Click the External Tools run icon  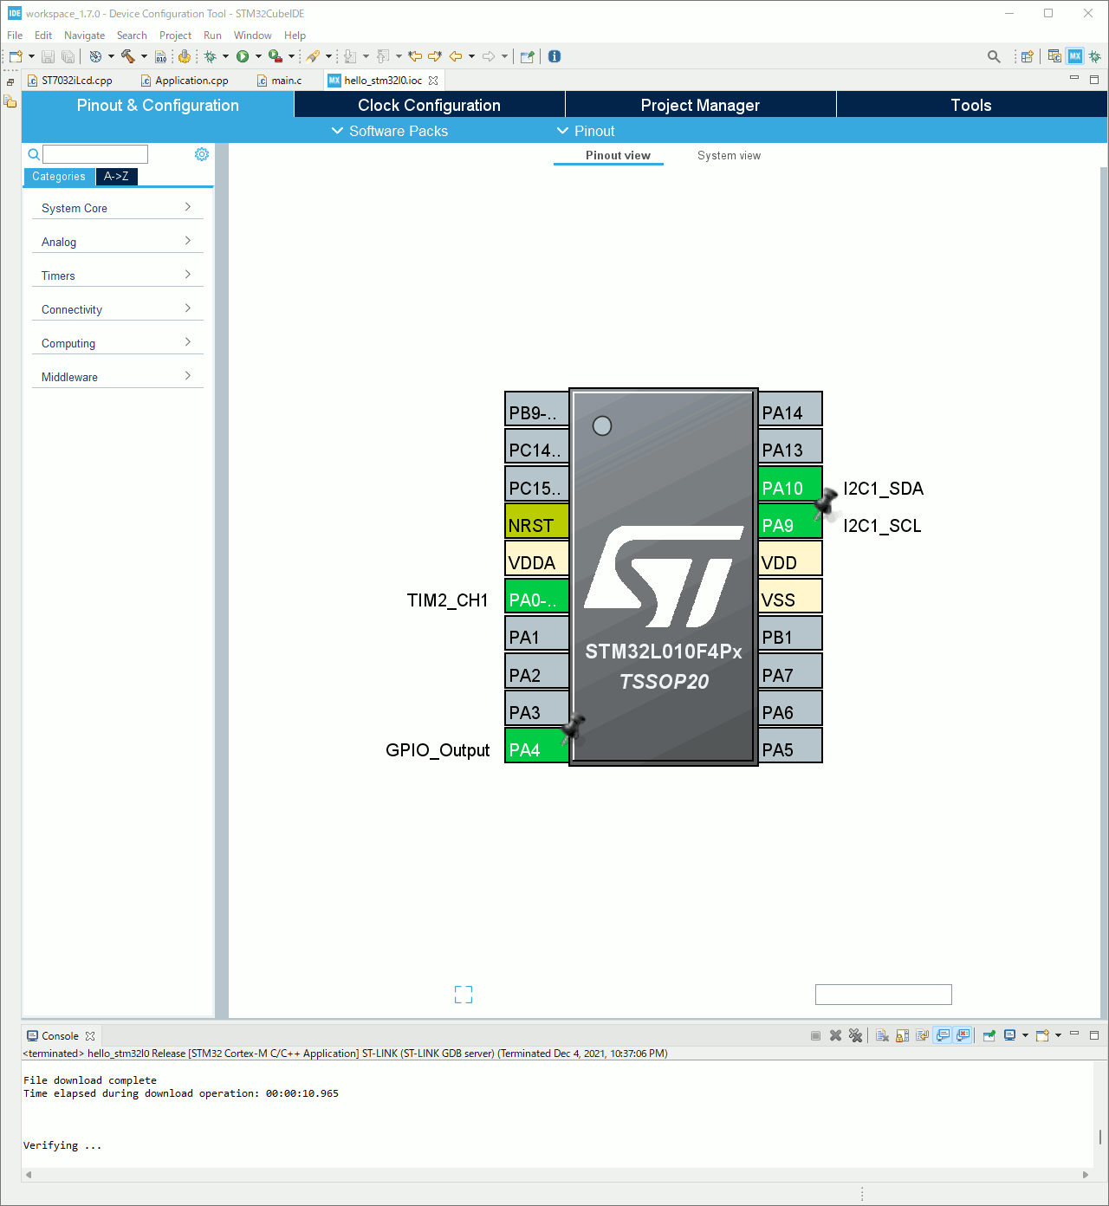pos(276,56)
